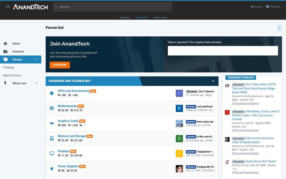Viewport: 286px width, 179px height.
Task: Click the Home house icon in sidebar
Action: click(x=5, y=44)
